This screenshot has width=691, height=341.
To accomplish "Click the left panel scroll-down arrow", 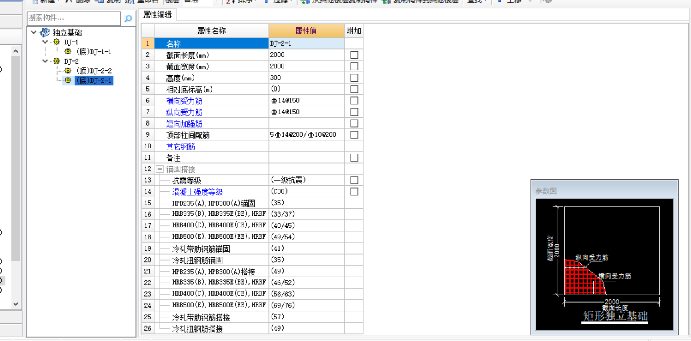I will pyautogui.click(x=16, y=304).
